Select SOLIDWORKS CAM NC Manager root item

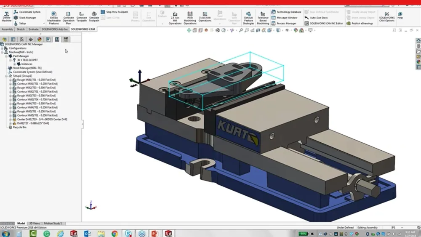[21, 44]
